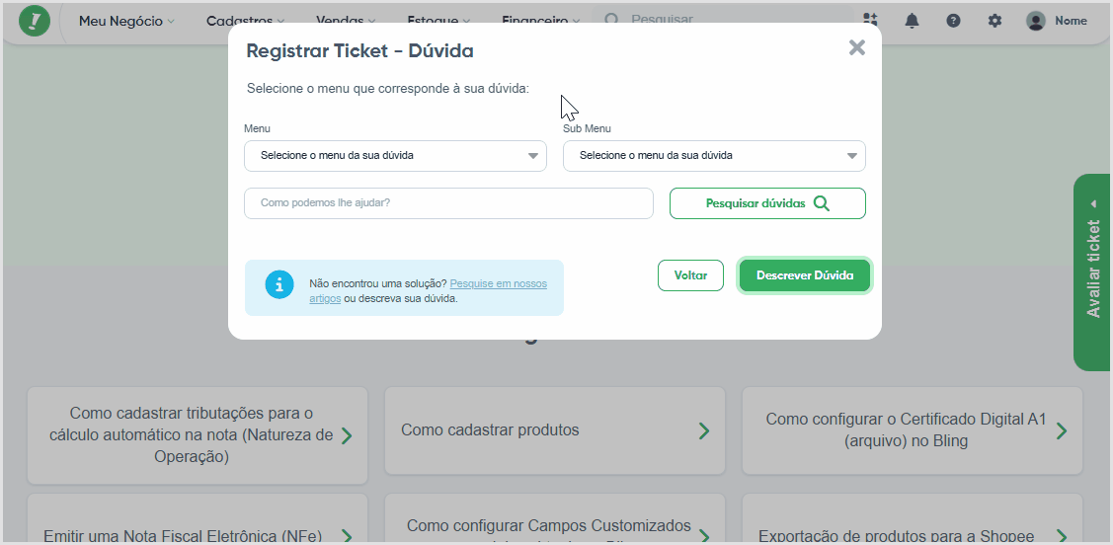Image resolution: width=1113 pixels, height=545 pixels.
Task: Open the Como cadastrar tributações article card
Action: coord(198,435)
